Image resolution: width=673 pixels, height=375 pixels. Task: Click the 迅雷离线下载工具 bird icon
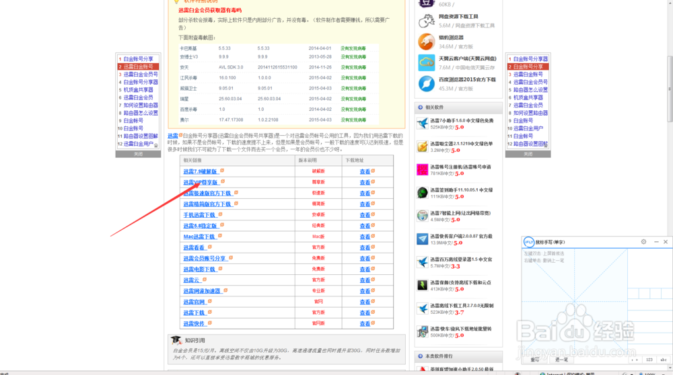423,308
